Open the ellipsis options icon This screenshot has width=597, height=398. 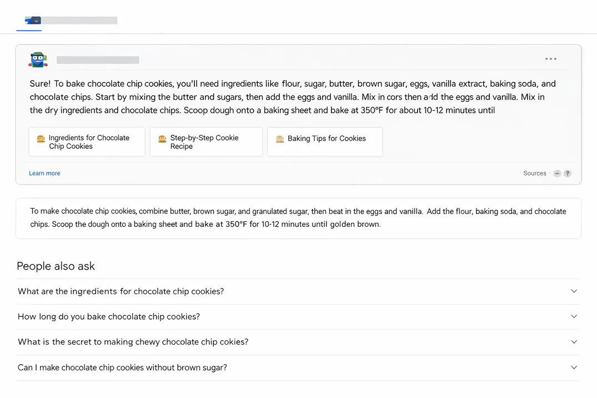pos(551,58)
